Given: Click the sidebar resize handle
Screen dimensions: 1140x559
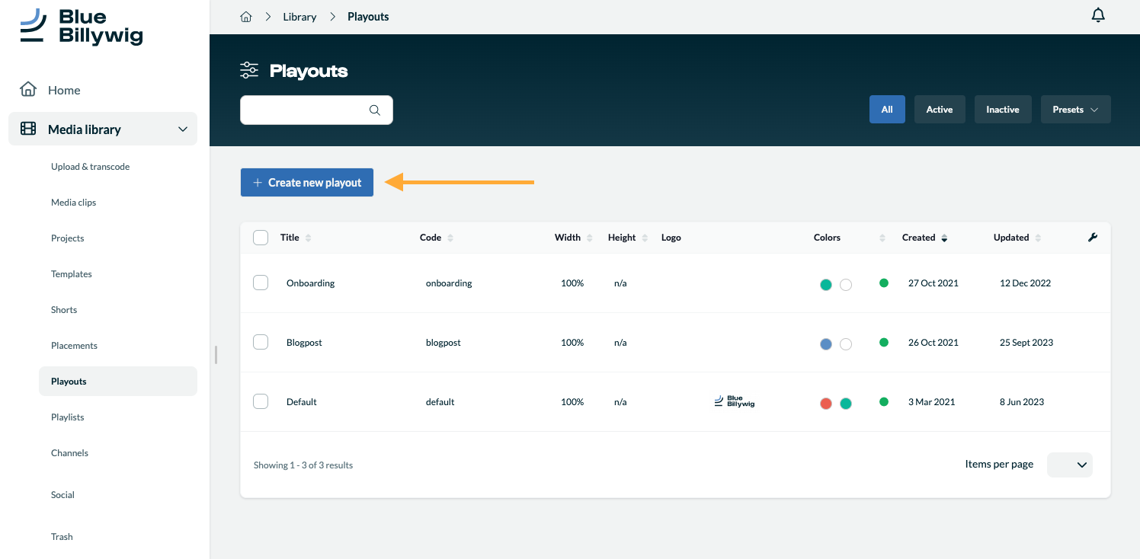Looking at the screenshot, I should click(x=216, y=355).
